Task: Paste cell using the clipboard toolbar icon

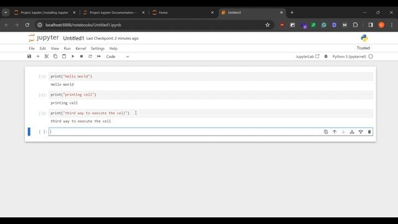Action: [64, 57]
